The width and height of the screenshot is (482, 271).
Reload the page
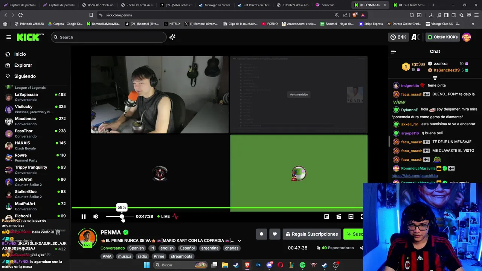[x=20, y=15]
